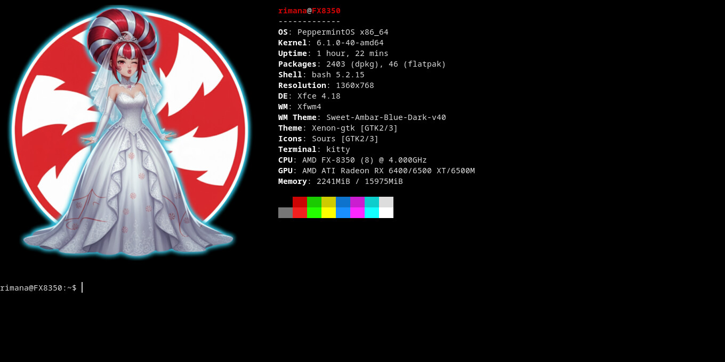Click the Icons: Sours line

click(x=328, y=139)
